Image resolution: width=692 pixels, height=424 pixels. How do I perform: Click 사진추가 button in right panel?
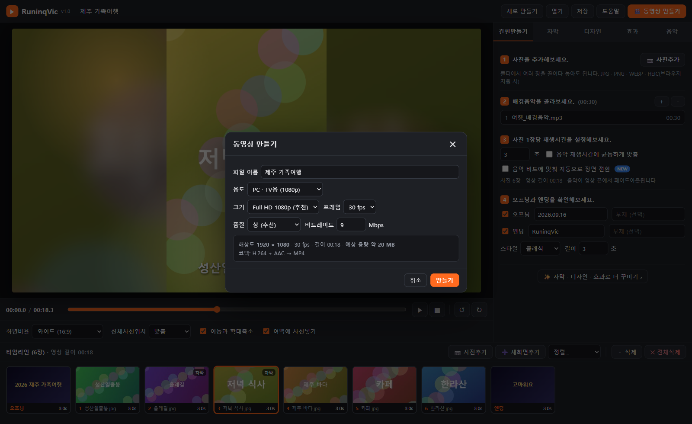click(x=663, y=60)
